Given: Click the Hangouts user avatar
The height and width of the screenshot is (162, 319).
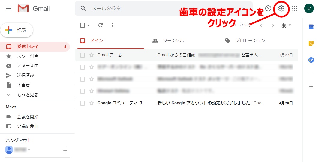Looking at the screenshot, I should (9, 150).
